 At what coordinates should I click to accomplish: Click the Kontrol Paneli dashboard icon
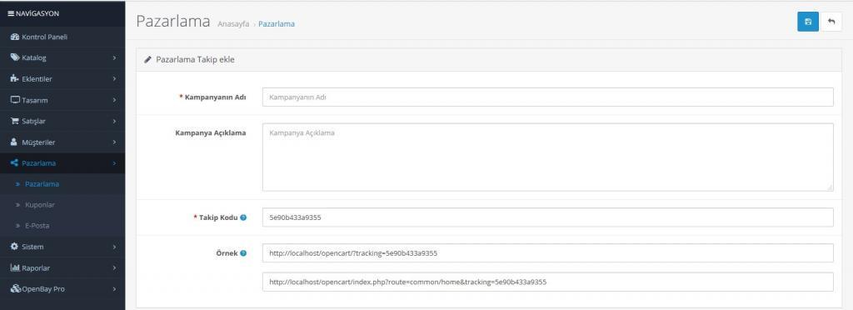coord(15,37)
